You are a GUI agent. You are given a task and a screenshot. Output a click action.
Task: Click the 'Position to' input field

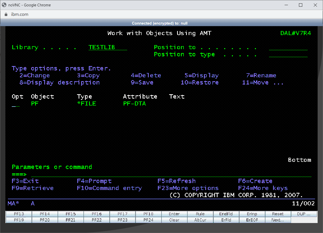point(288,47)
